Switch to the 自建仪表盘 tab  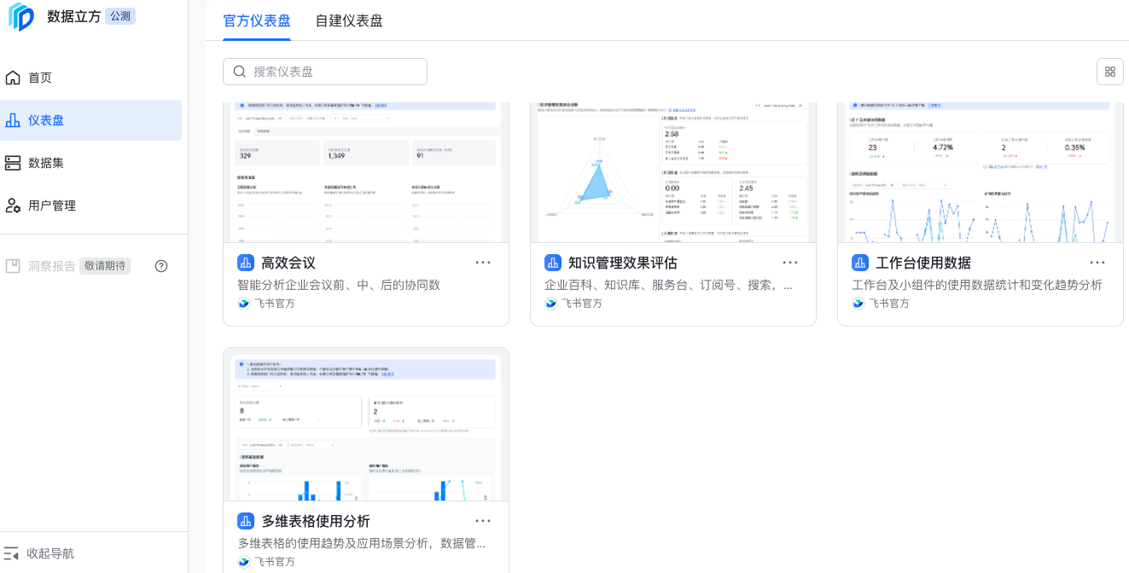349,21
